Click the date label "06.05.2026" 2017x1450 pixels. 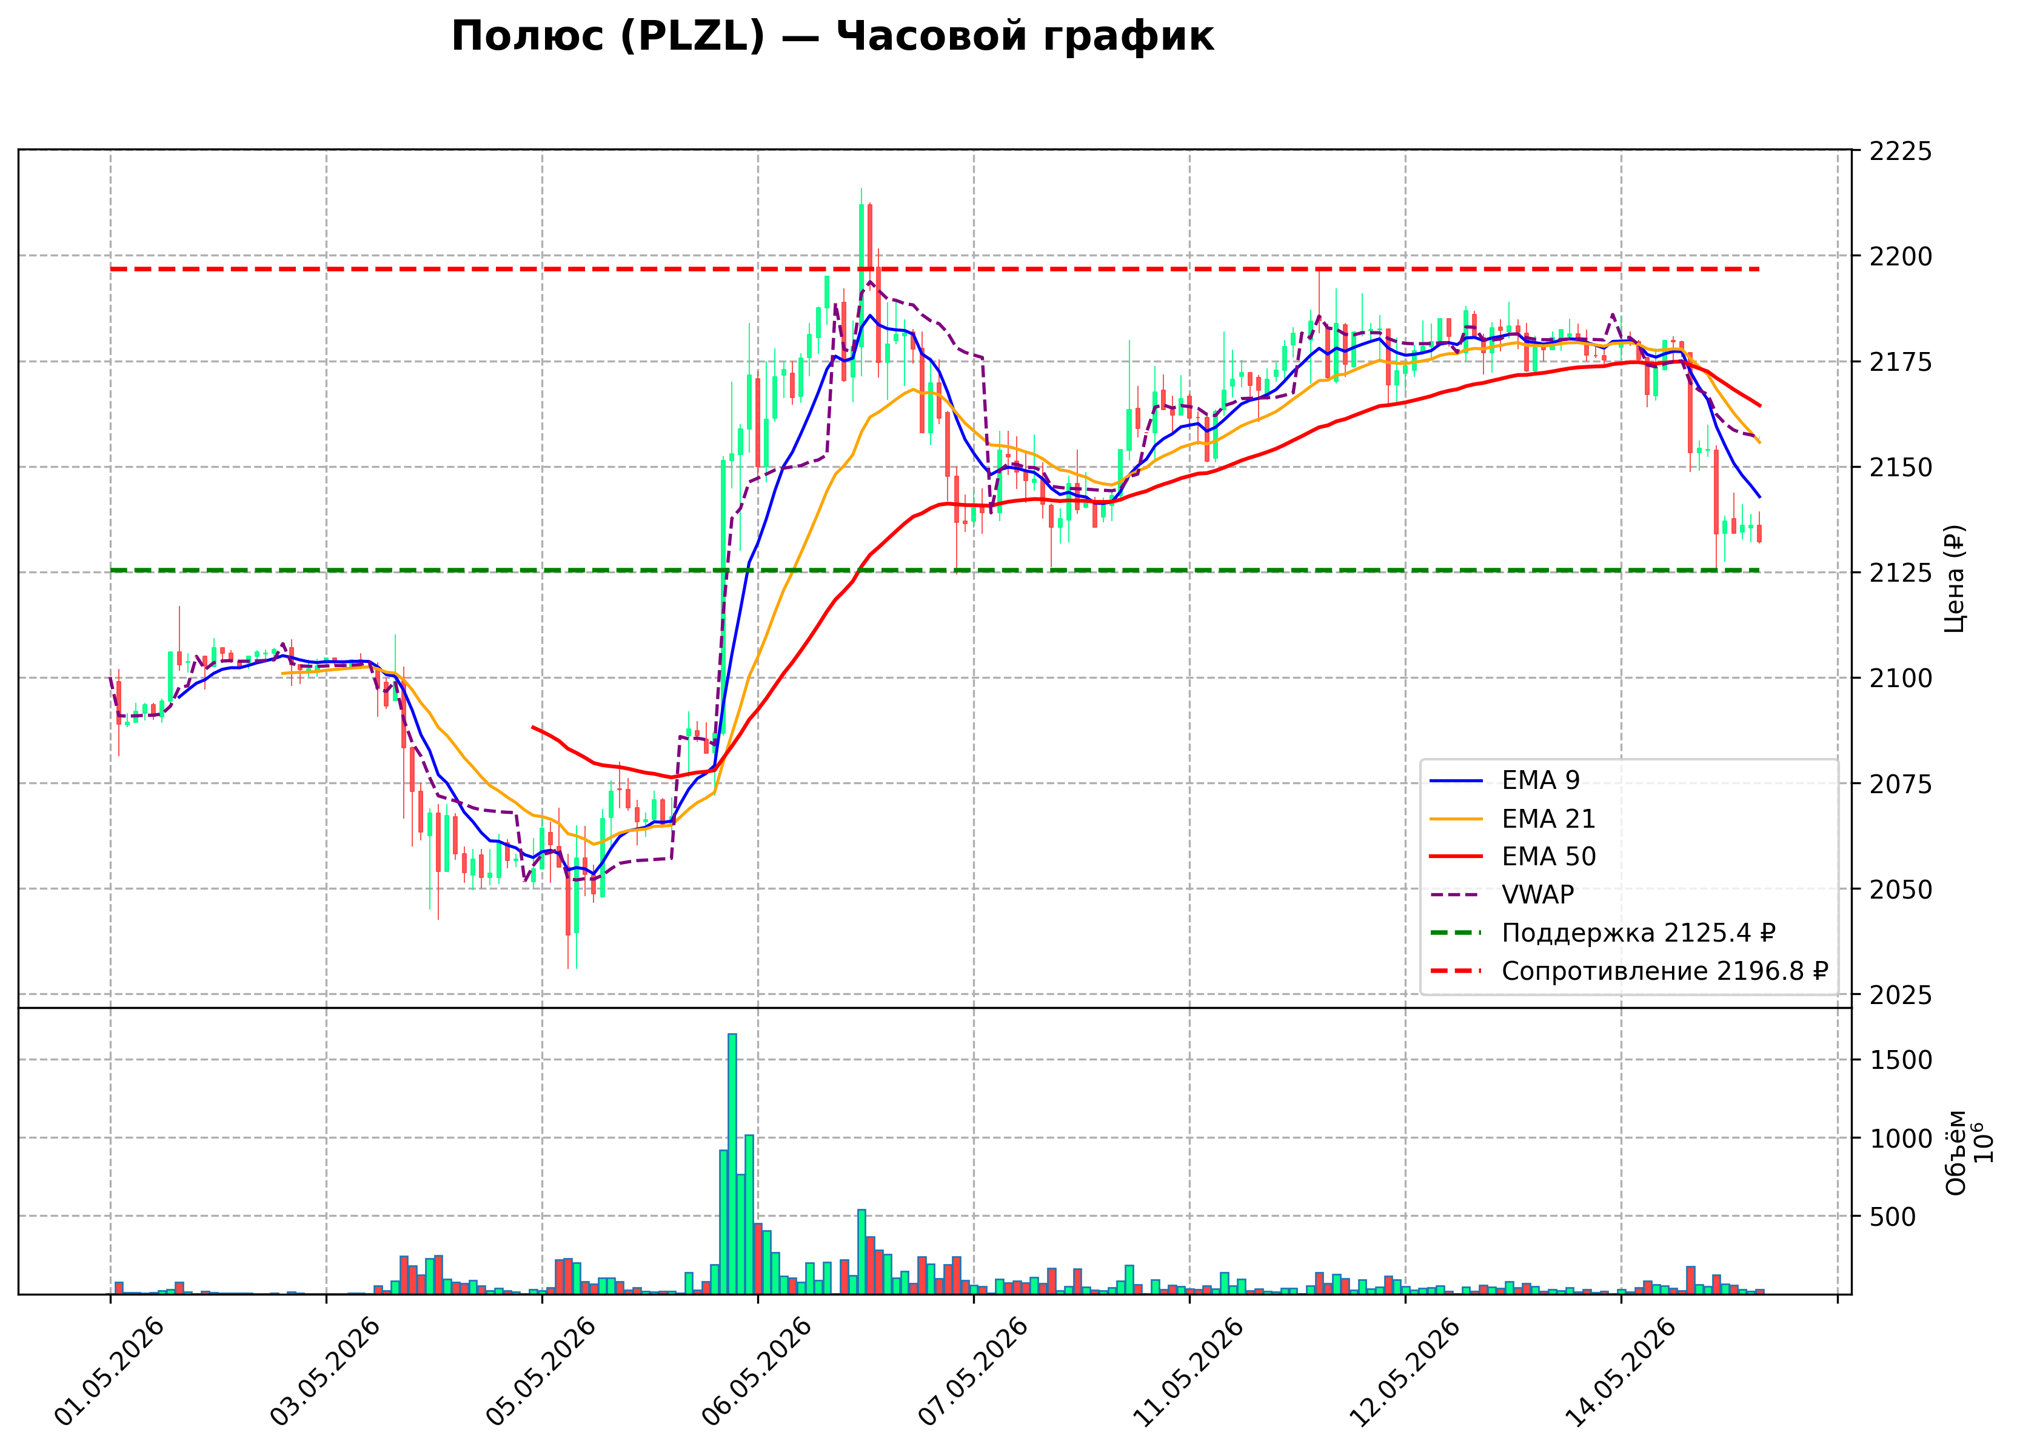[757, 1374]
